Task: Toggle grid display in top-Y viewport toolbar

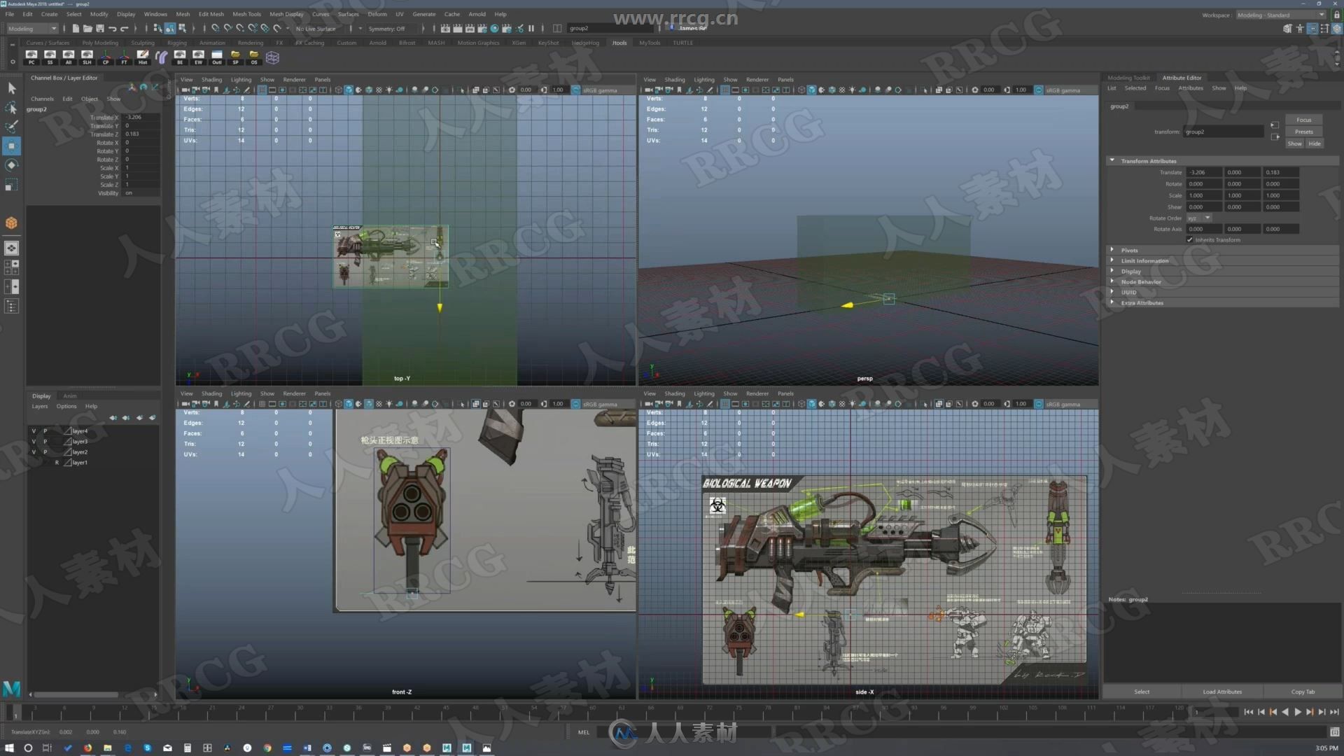Action: (262, 90)
